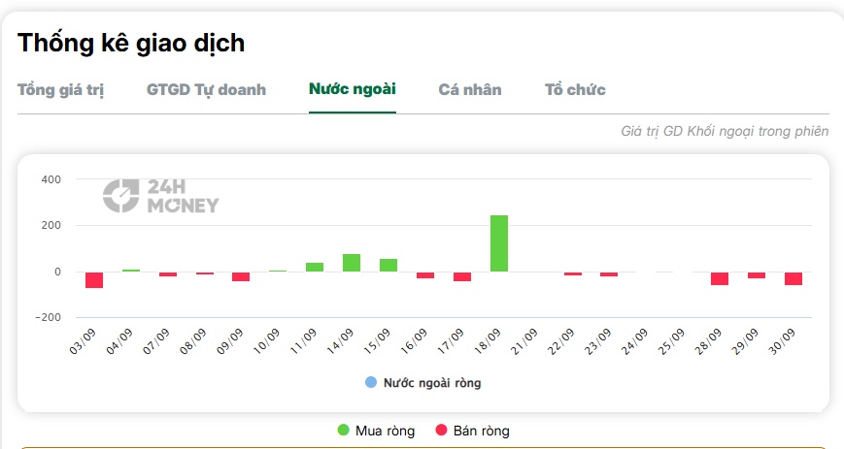Click the 10/09 date axis label

tap(267, 341)
